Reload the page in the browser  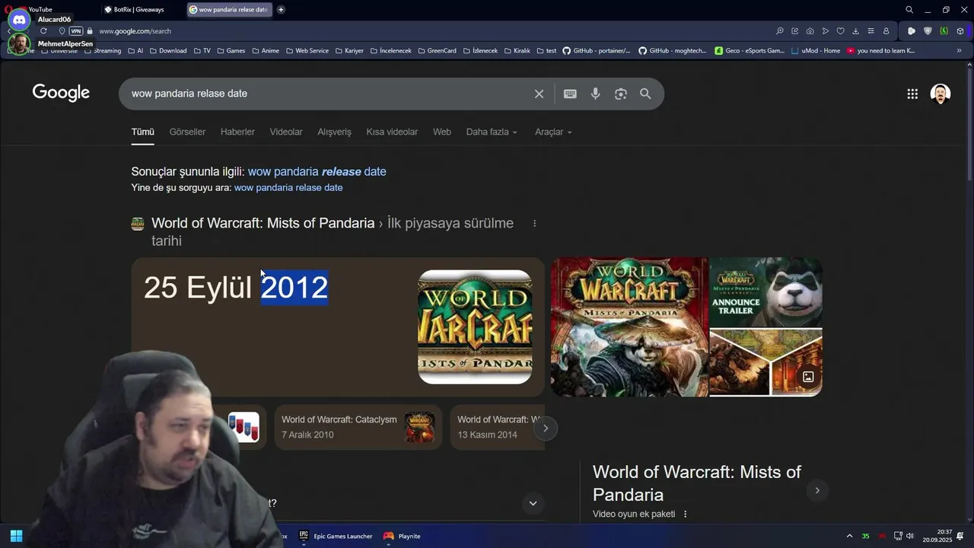pyautogui.click(x=43, y=31)
